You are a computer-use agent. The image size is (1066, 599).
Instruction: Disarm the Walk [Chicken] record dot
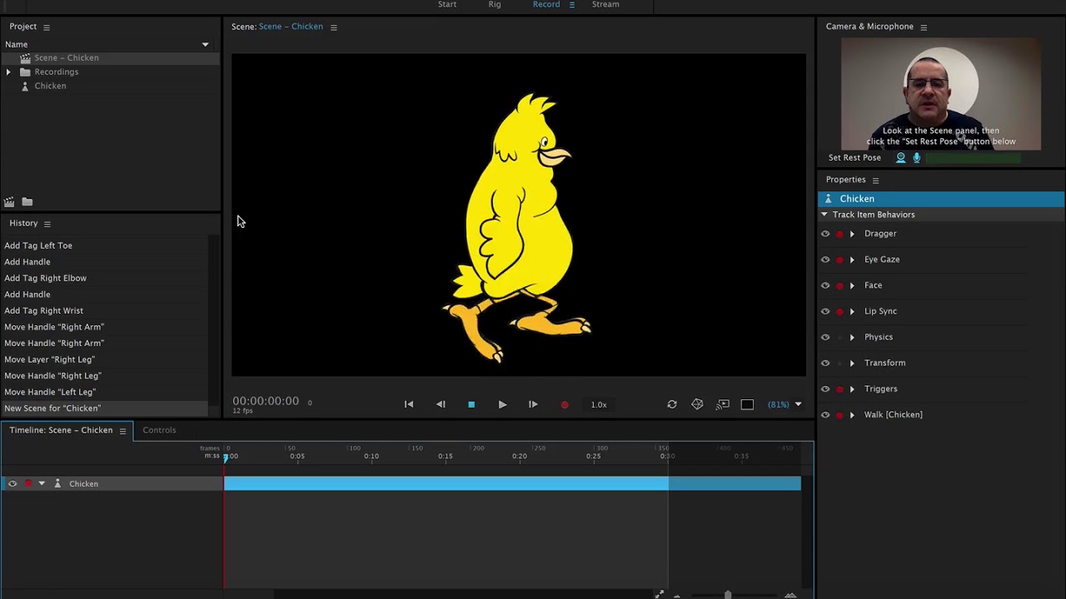click(839, 415)
